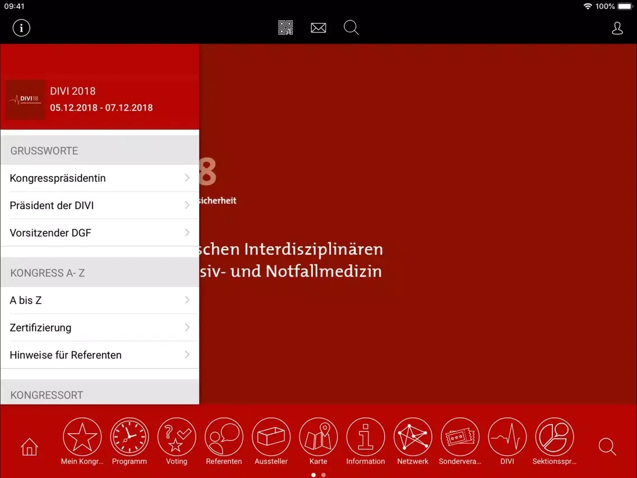The width and height of the screenshot is (637, 478).
Task: Go to the home icon
Action: 29,446
